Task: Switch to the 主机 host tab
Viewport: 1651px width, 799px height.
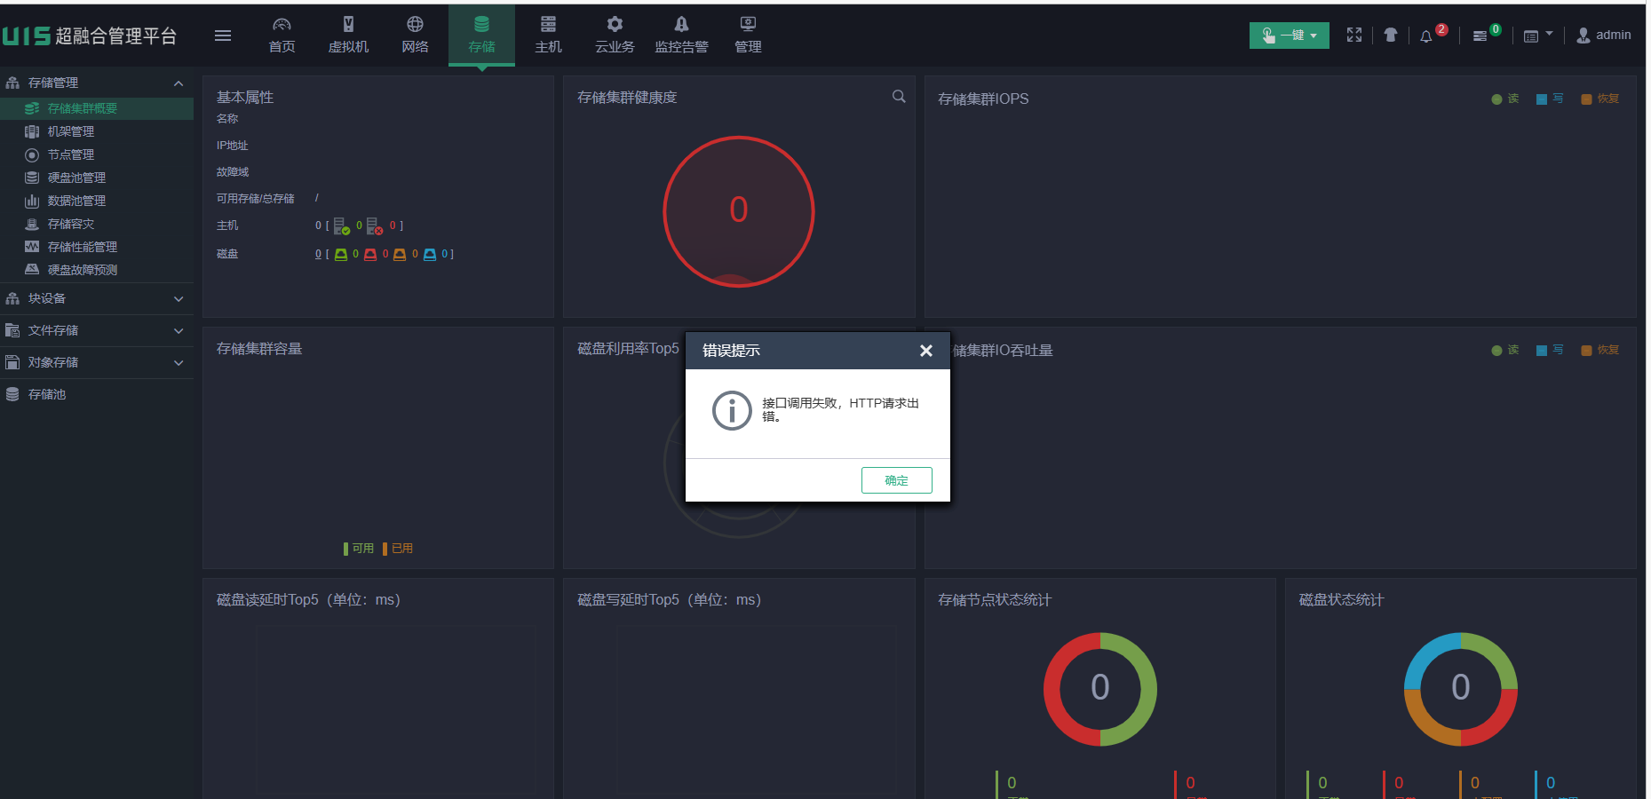Action: coord(548,36)
